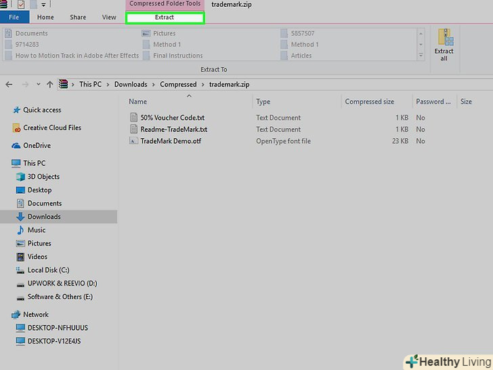Select the TradeMark Demo.otf font file
493x370 pixels.
pyautogui.click(x=170, y=141)
